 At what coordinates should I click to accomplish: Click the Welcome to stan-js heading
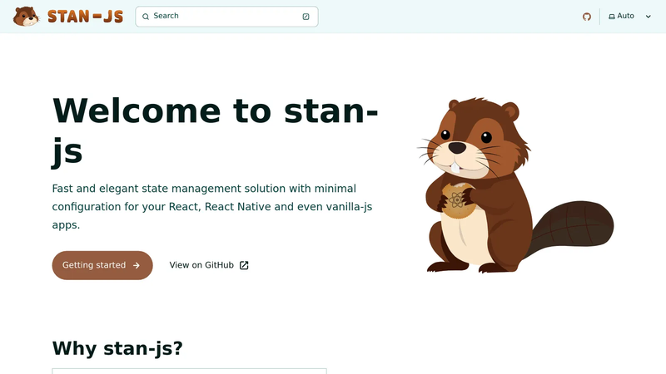tap(216, 130)
